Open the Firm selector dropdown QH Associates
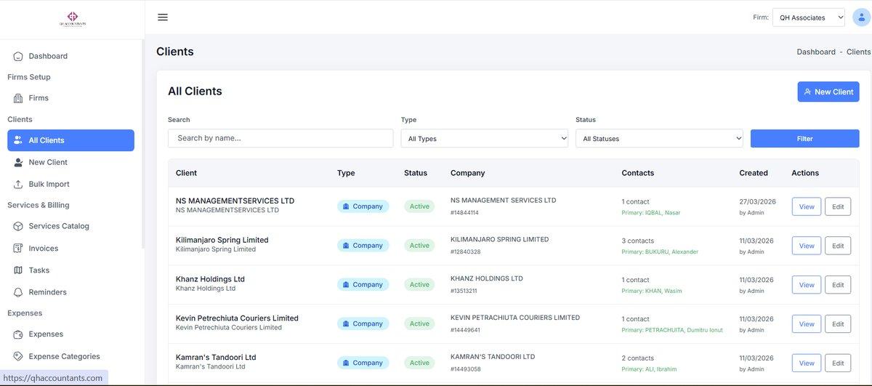Image resolution: width=872 pixels, height=386 pixels. [809, 17]
